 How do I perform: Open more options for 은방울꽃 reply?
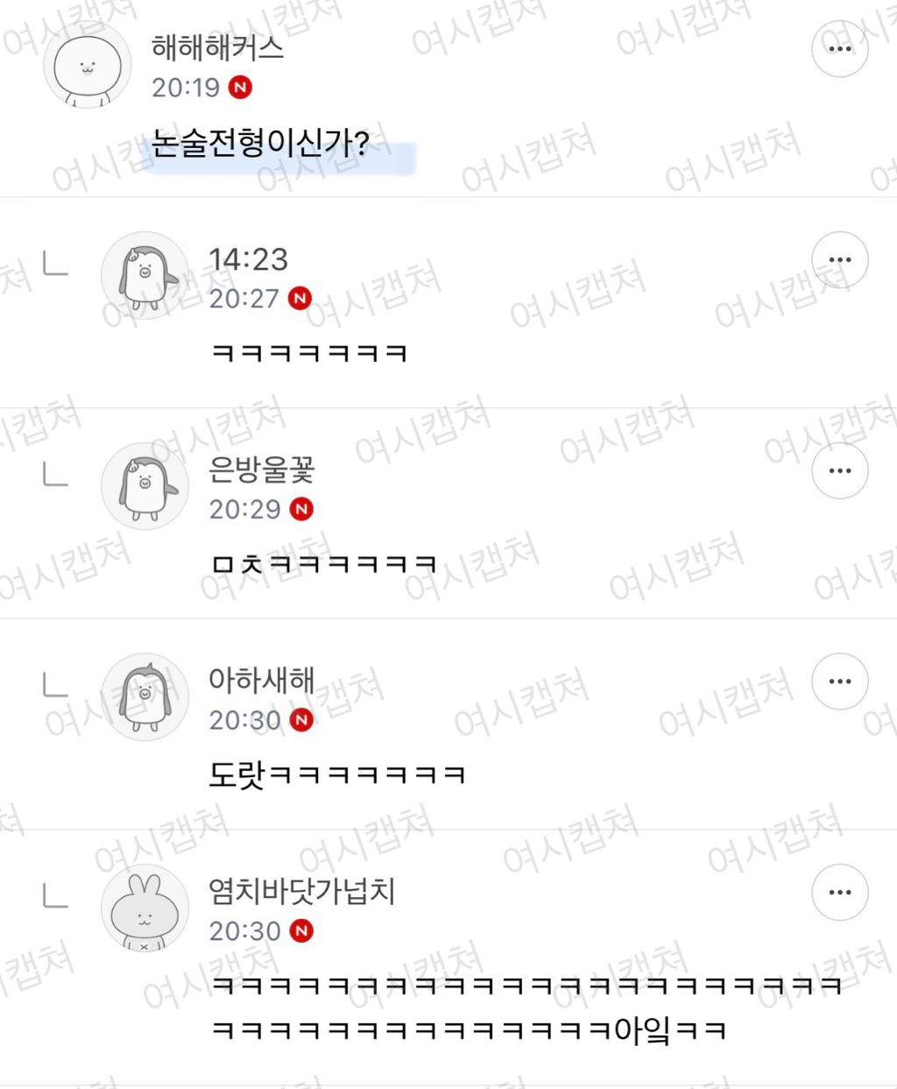click(839, 470)
